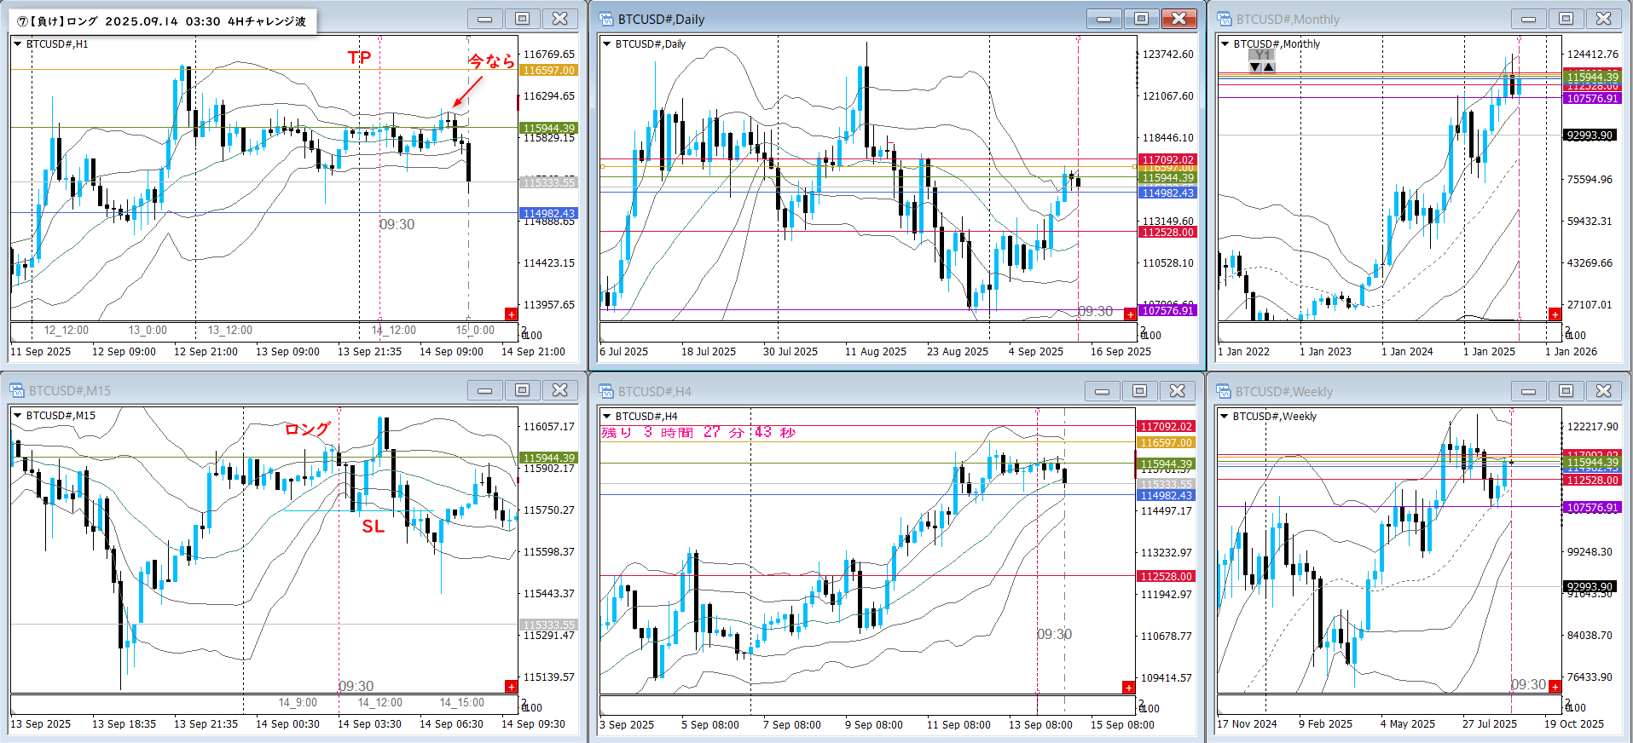Select the red TP label in H1 chart
The height and width of the screenshot is (743, 1633).
(x=359, y=57)
